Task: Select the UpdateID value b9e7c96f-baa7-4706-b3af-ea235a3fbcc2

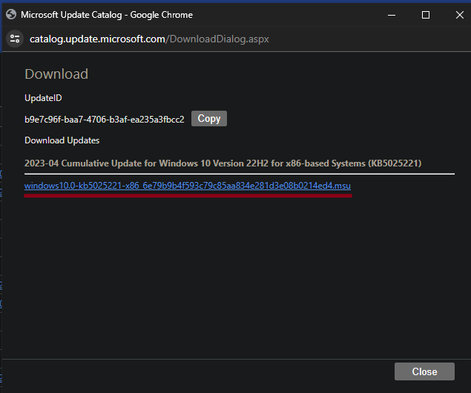Action: point(105,120)
